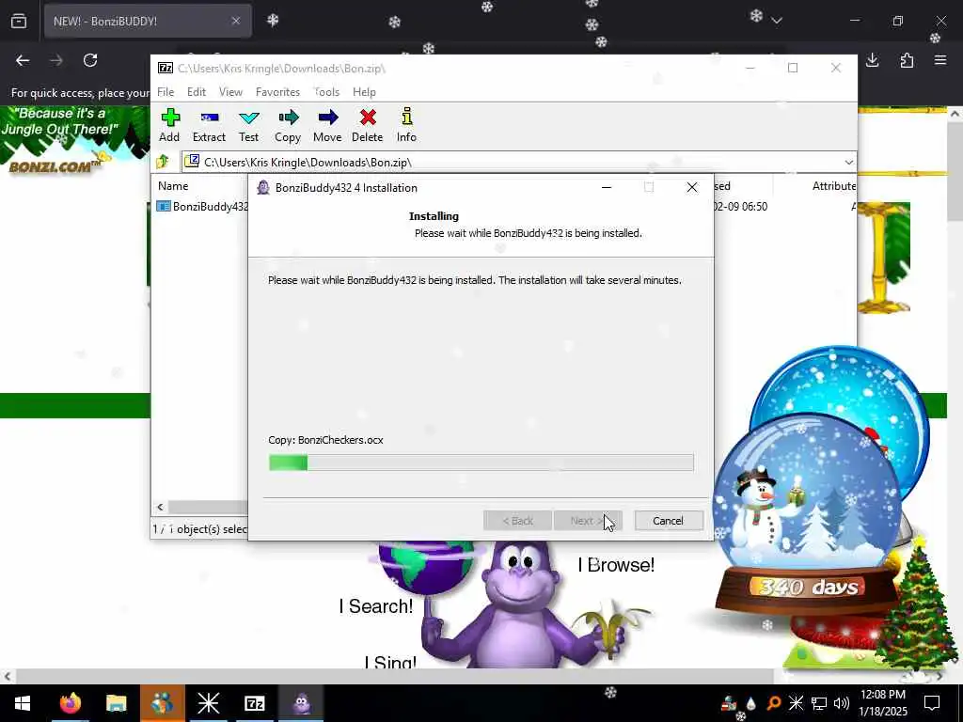963x722 pixels.
Task: Sort by Name column in 7-Zip
Action: (x=173, y=186)
